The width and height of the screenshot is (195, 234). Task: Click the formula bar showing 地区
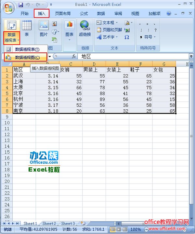click(134, 56)
